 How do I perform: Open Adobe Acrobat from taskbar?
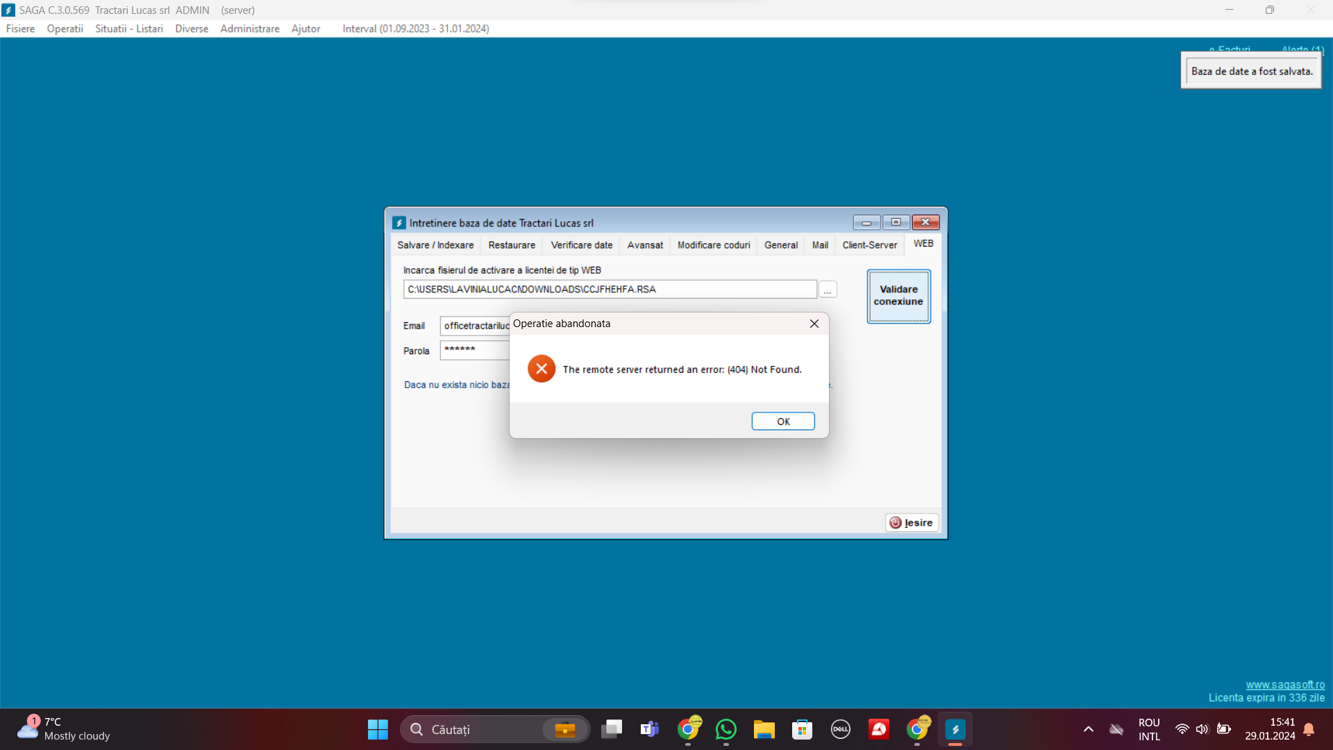click(879, 729)
